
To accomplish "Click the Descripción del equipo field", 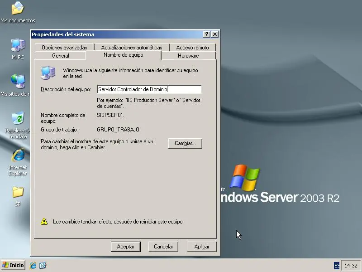I will tap(149, 89).
